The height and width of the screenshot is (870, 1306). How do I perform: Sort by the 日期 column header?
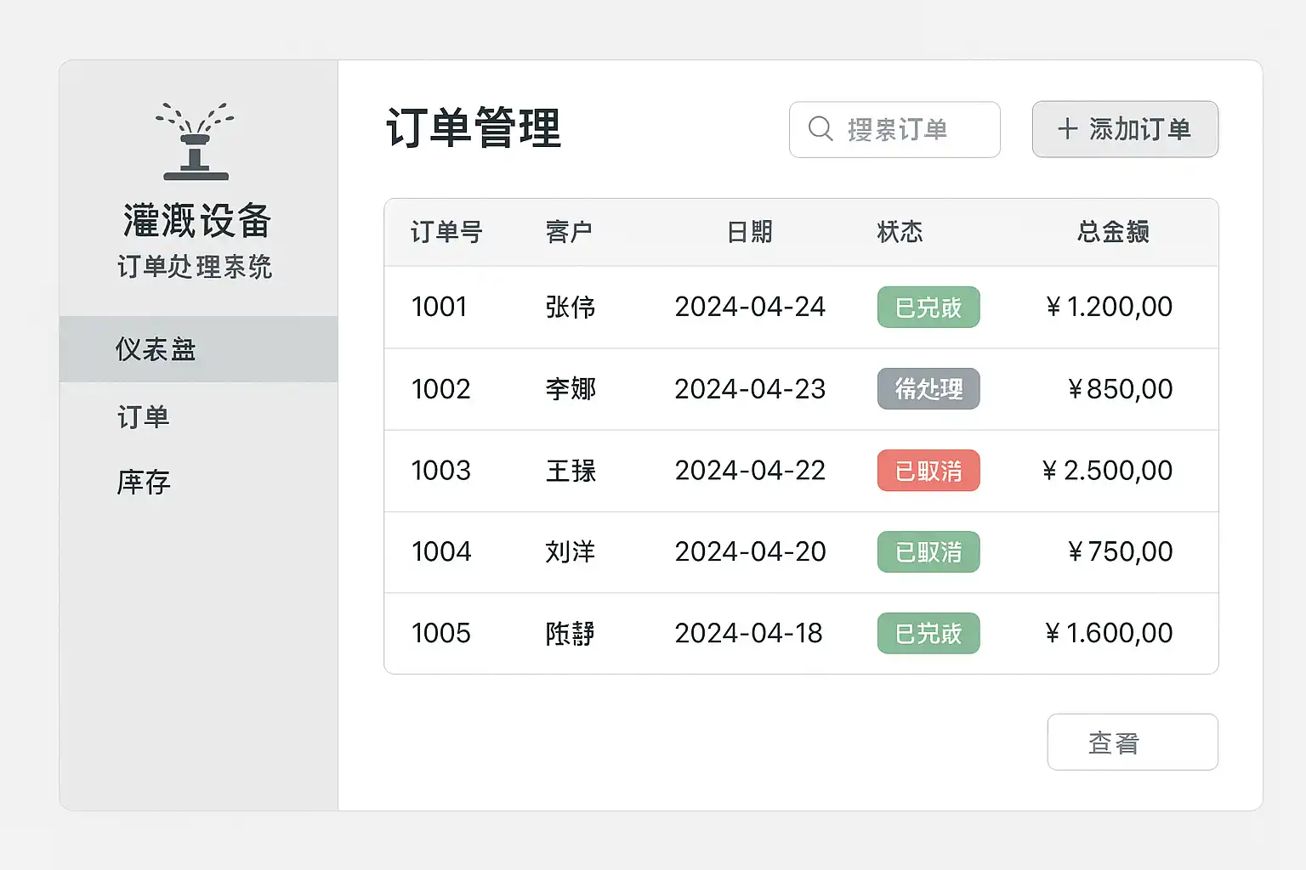[750, 232]
